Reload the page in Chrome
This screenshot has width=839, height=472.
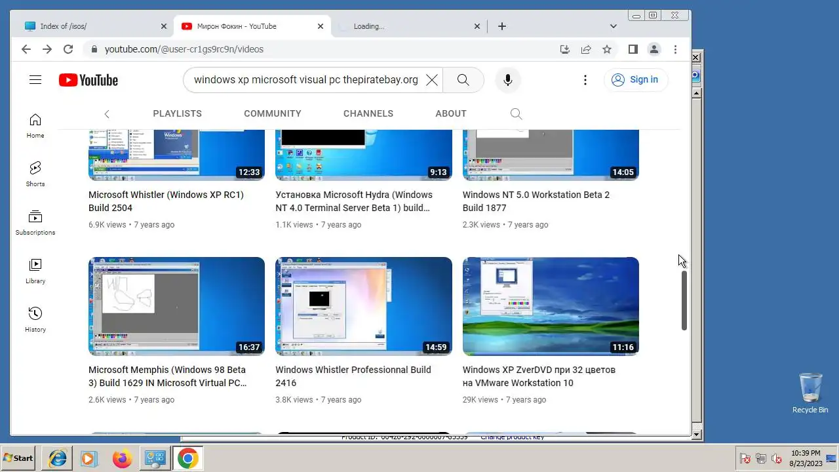[68, 49]
